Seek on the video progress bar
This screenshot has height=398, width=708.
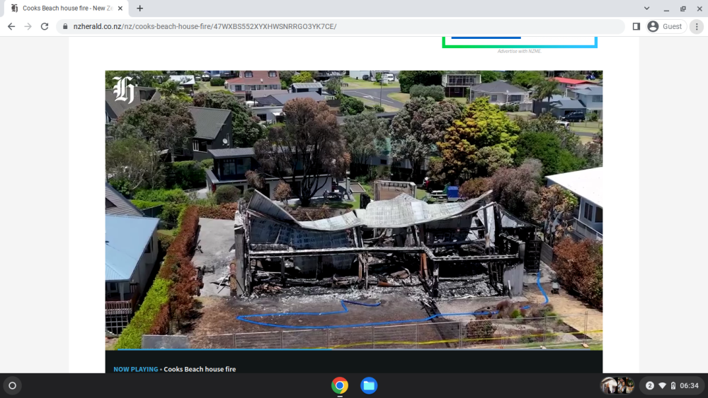tap(354, 349)
